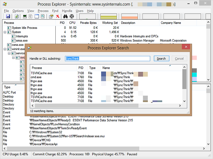Sort search results by the Type column
Viewport: 213px width, 159px height.
(x=94, y=68)
